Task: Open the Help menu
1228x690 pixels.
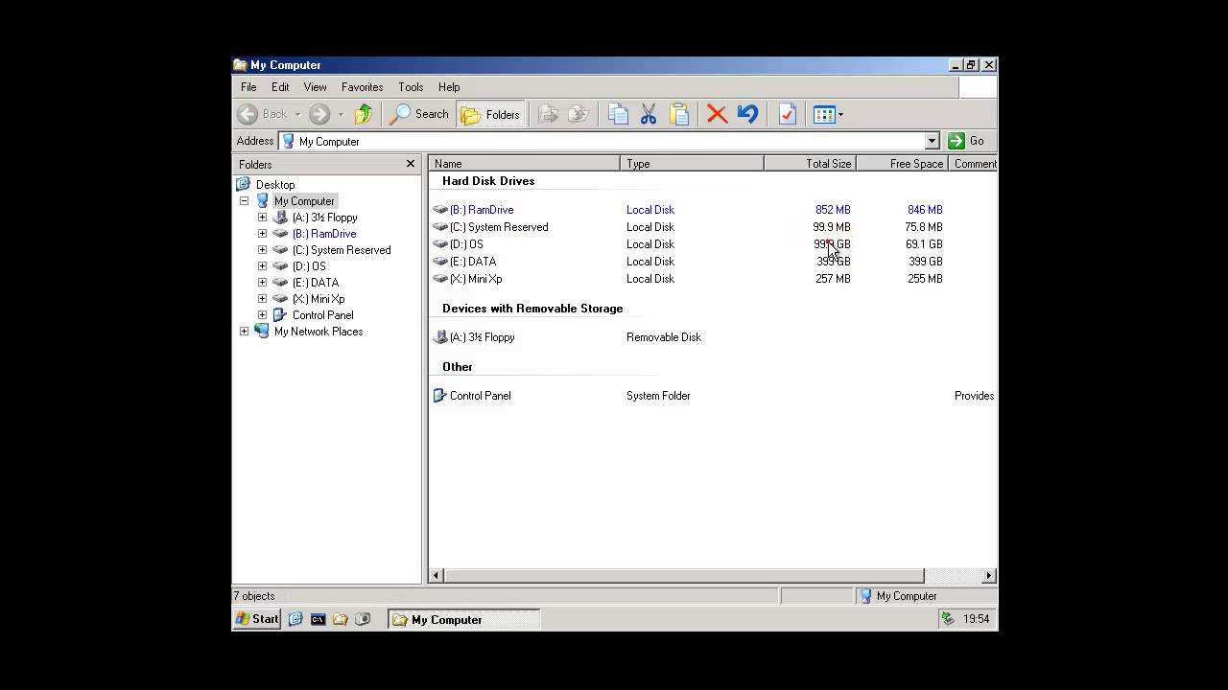Action: (x=449, y=87)
